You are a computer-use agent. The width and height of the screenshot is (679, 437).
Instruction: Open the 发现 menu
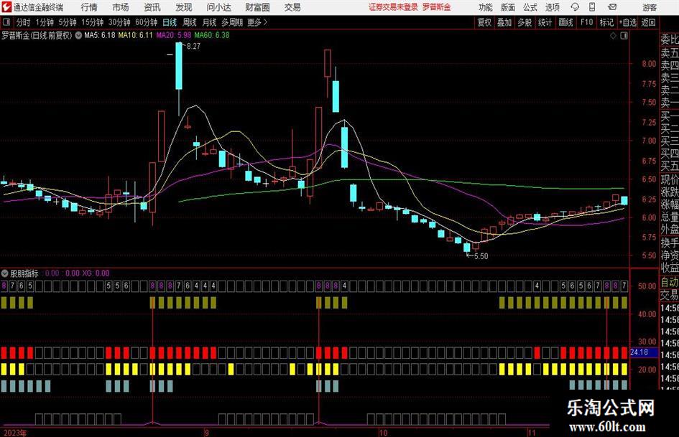(x=184, y=7)
